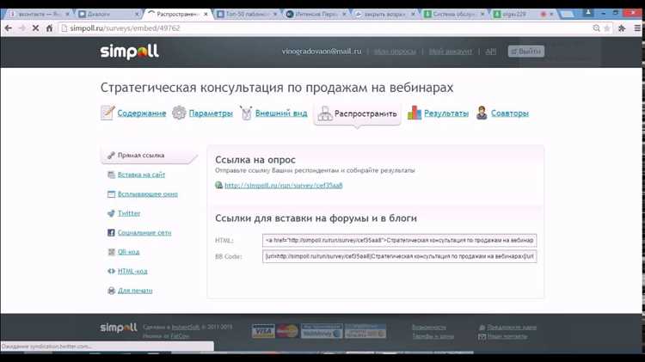Open the Параметры tab
This screenshot has height=362, width=645.
(211, 114)
